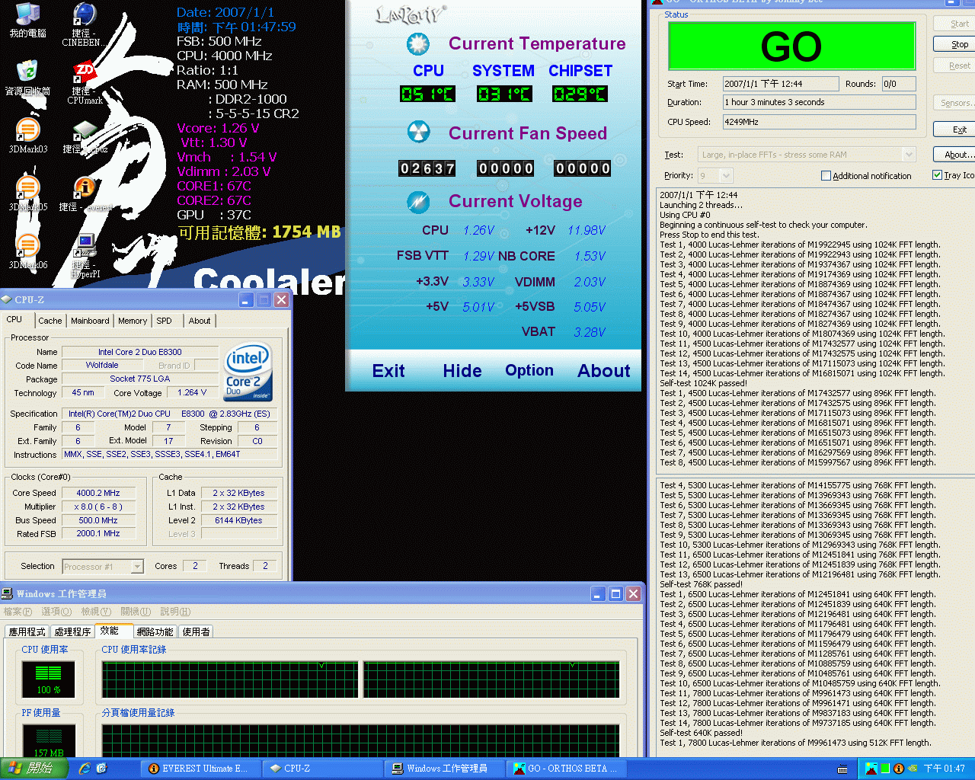
Task: Click the green GO status indicator in ORTHOS
Action: [791, 46]
